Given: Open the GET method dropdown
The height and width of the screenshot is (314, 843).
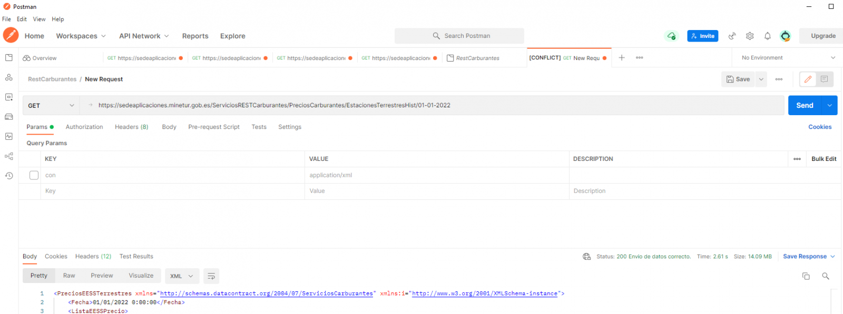Looking at the screenshot, I should coord(51,106).
